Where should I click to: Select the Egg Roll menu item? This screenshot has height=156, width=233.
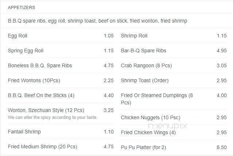[x=18, y=36]
